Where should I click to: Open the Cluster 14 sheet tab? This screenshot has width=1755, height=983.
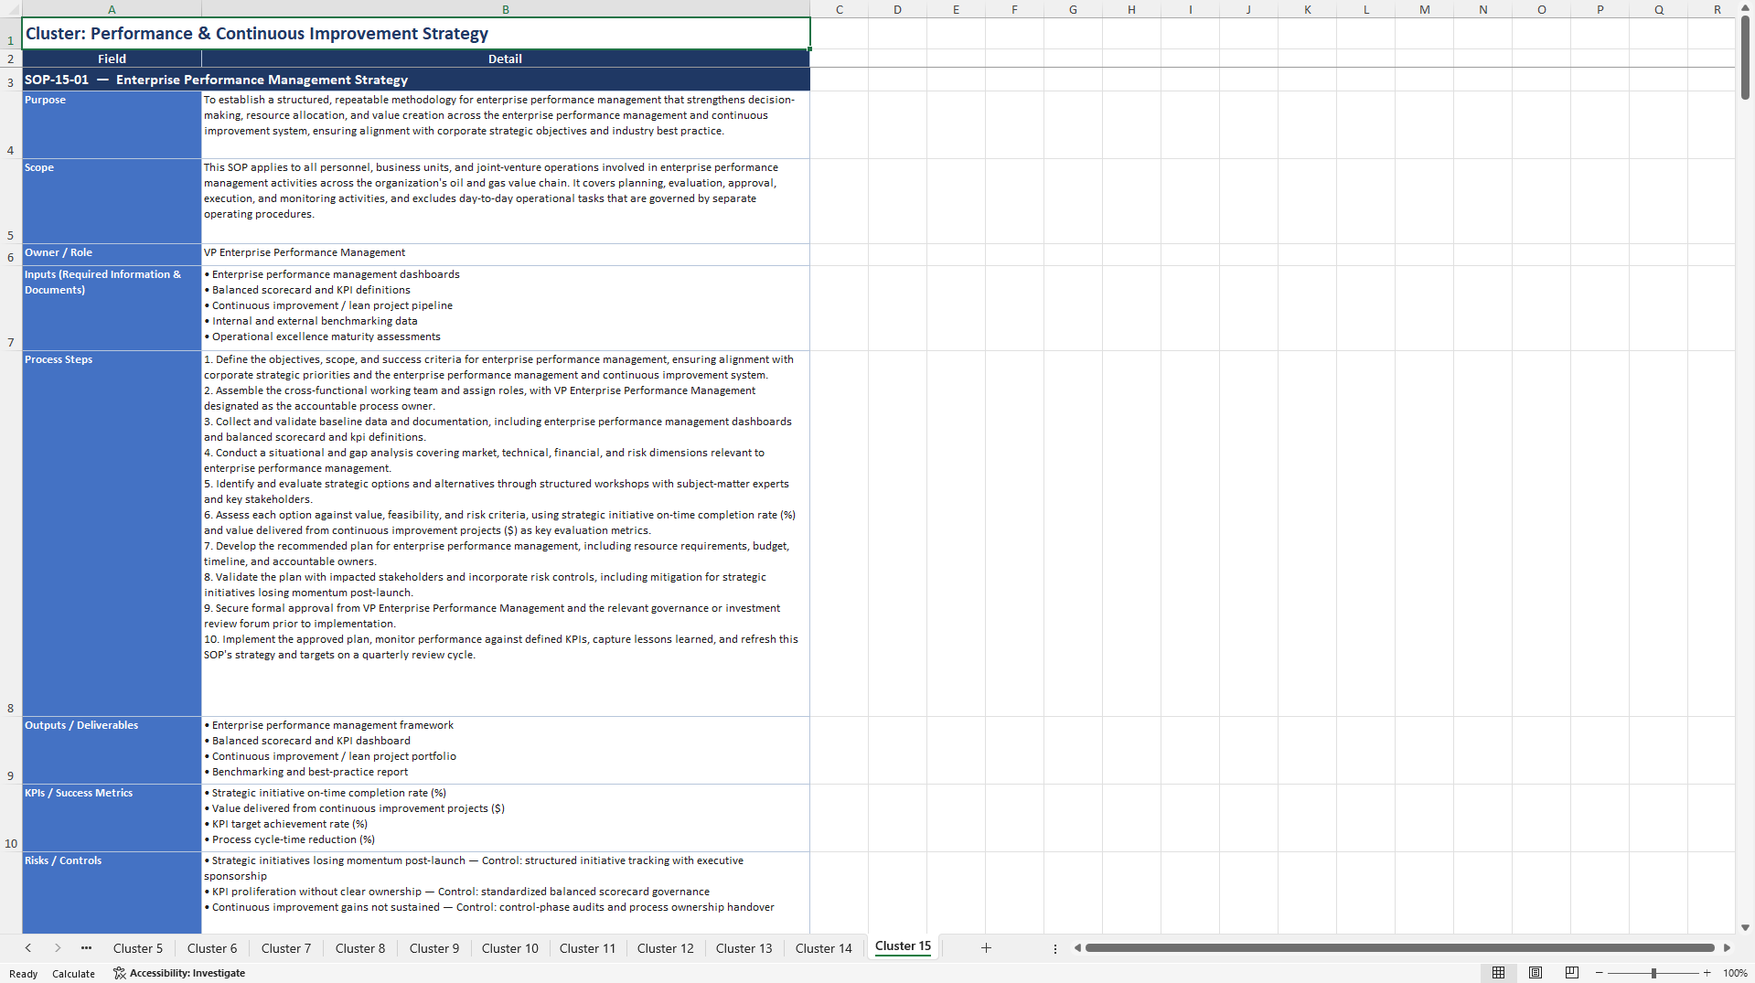click(824, 948)
